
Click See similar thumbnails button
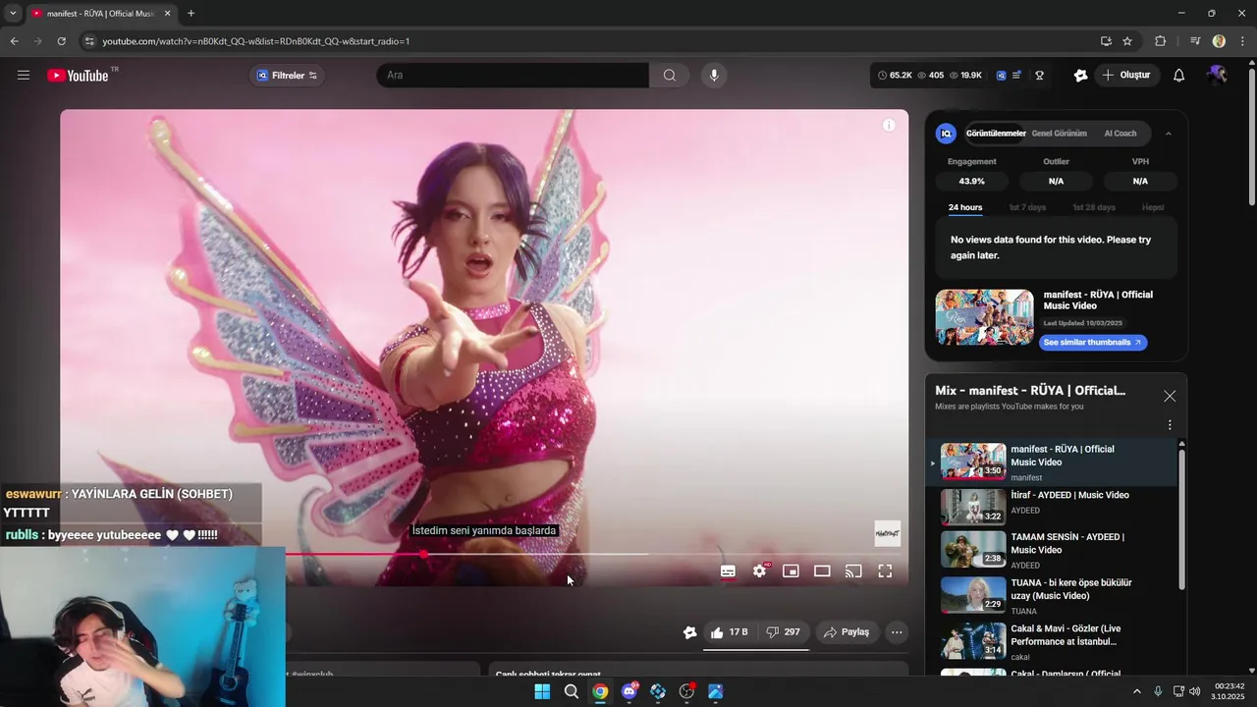1093,342
